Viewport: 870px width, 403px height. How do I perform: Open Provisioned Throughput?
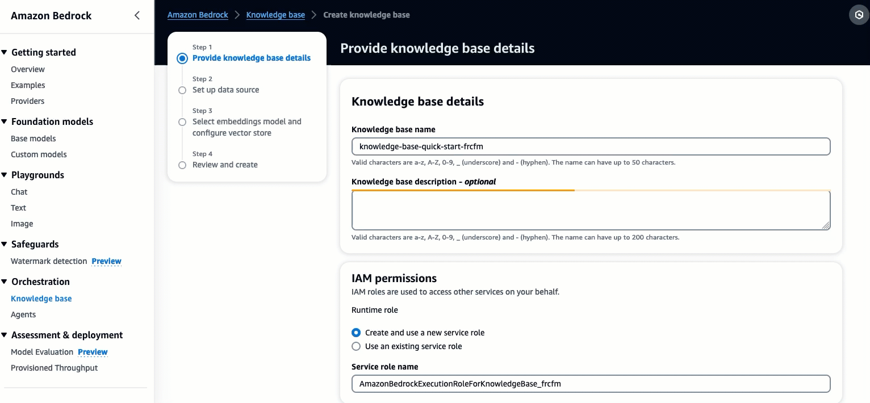coord(55,368)
